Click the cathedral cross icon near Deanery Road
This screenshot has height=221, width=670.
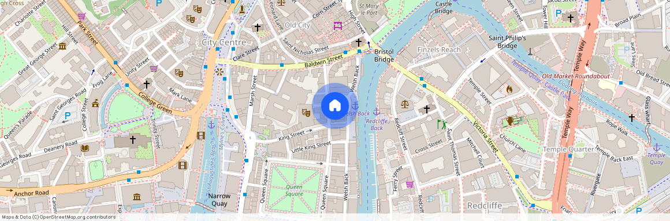(132, 139)
